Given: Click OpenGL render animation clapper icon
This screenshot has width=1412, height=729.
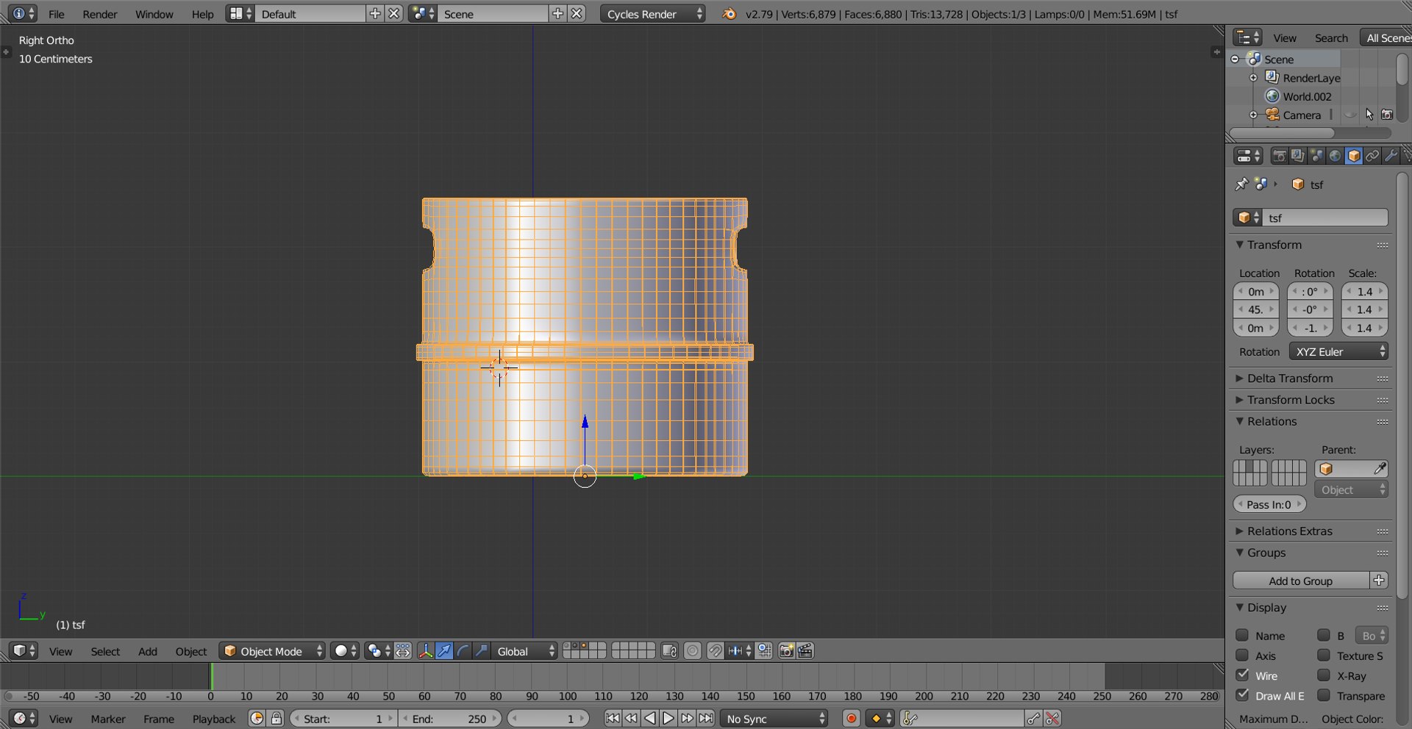Looking at the screenshot, I should point(805,651).
